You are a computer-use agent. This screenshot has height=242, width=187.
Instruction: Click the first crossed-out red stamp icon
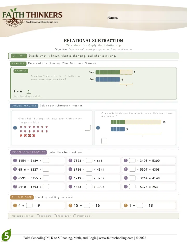pyautogui.click(x=21, y=136)
